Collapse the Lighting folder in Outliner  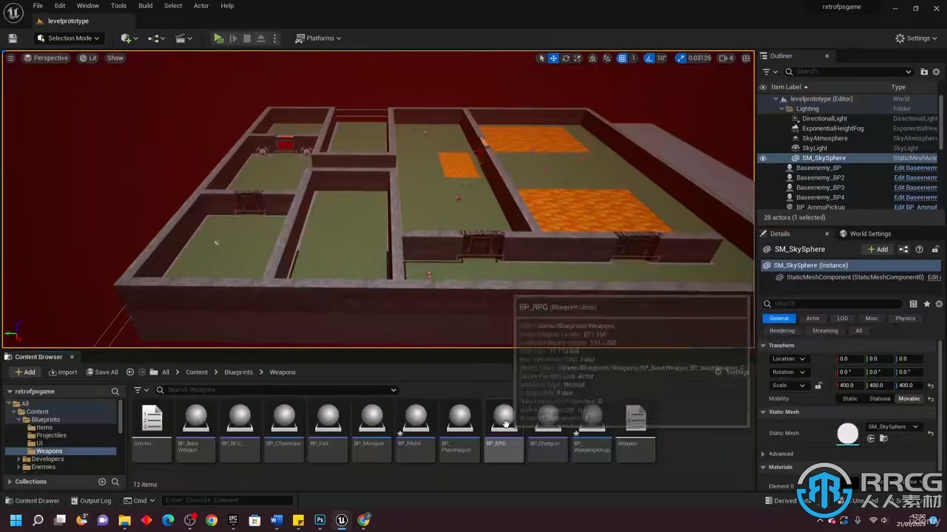click(781, 109)
